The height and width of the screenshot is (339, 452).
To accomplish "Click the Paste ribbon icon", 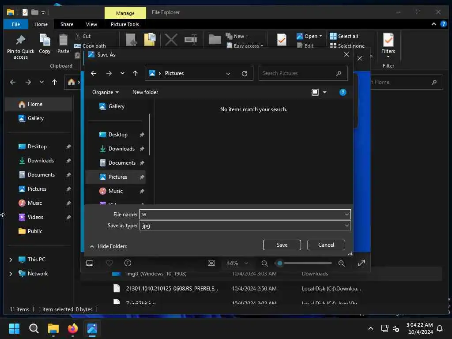I will (x=63, y=40).
